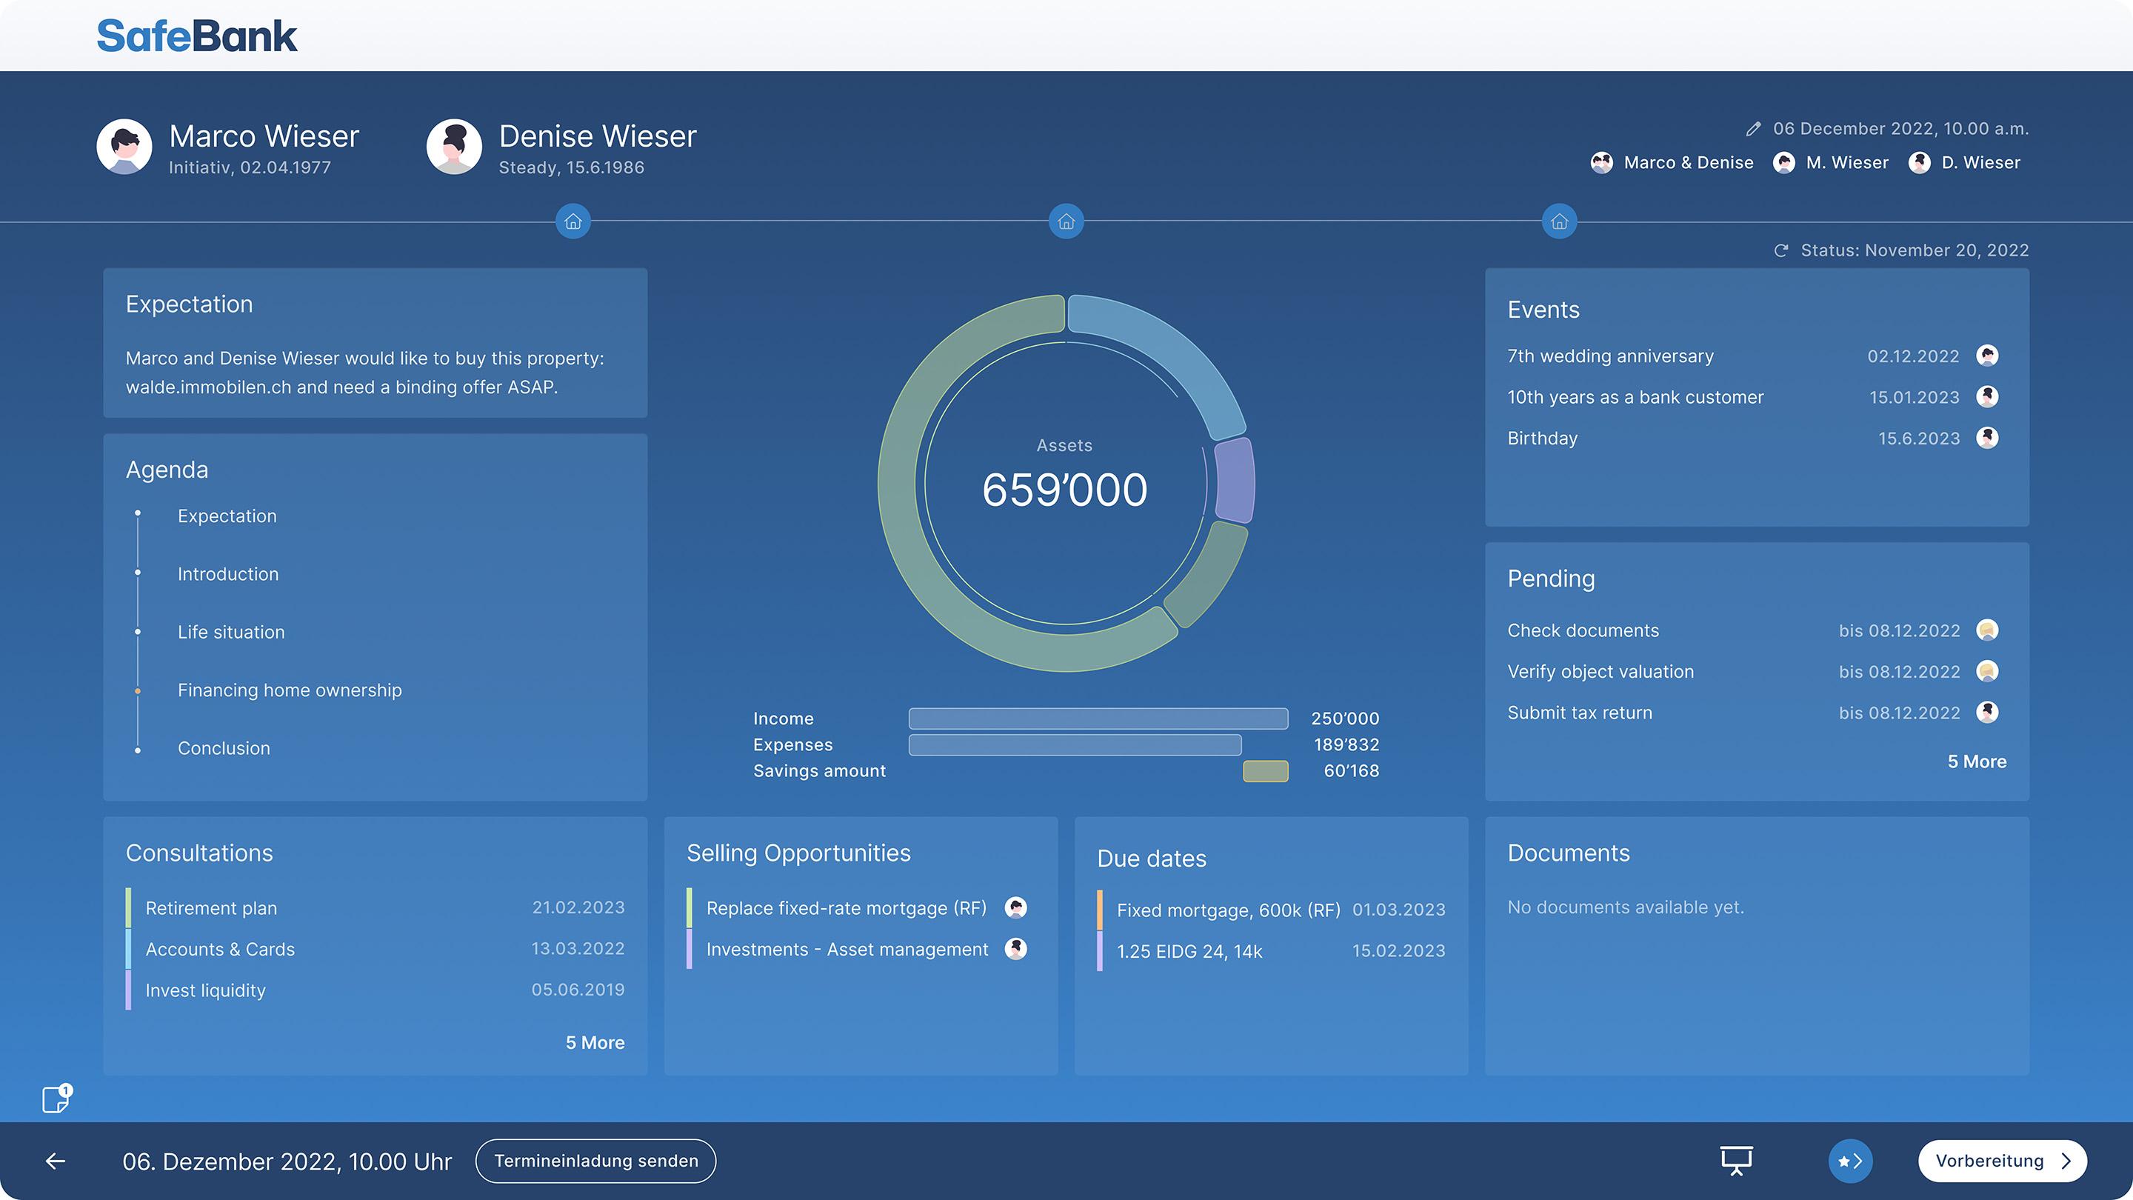Click the Income bar
2133x1200 pixels.
coord(1098,718)
